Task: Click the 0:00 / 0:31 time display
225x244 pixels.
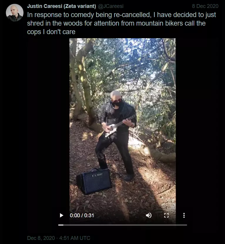Action: (x=82, y=215)
